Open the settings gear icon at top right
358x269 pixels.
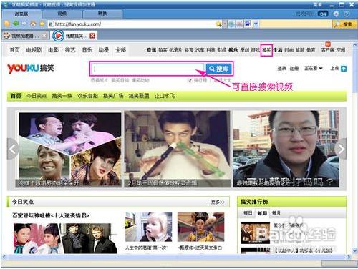(336, 14)
